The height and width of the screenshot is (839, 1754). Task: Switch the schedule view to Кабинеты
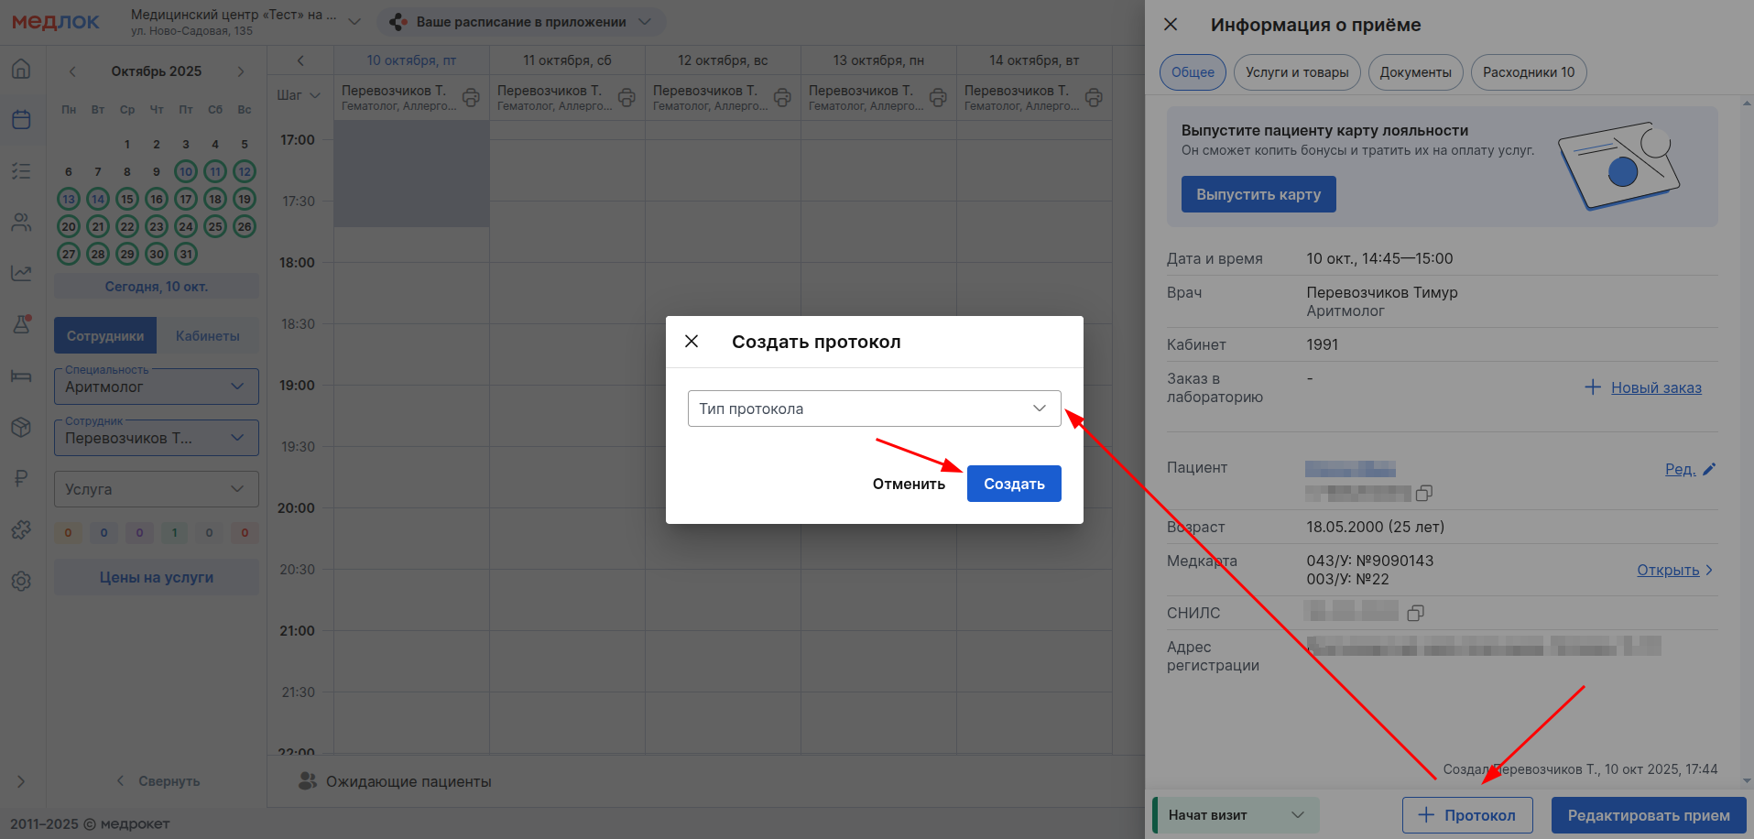[x=208, y=336]
